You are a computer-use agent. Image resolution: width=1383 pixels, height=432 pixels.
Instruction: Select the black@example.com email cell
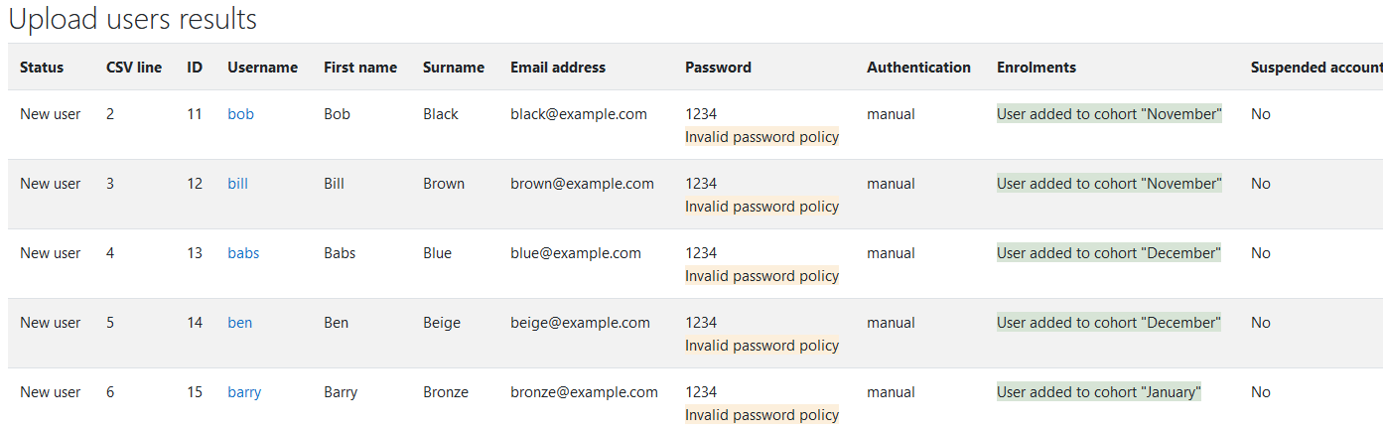579,114
